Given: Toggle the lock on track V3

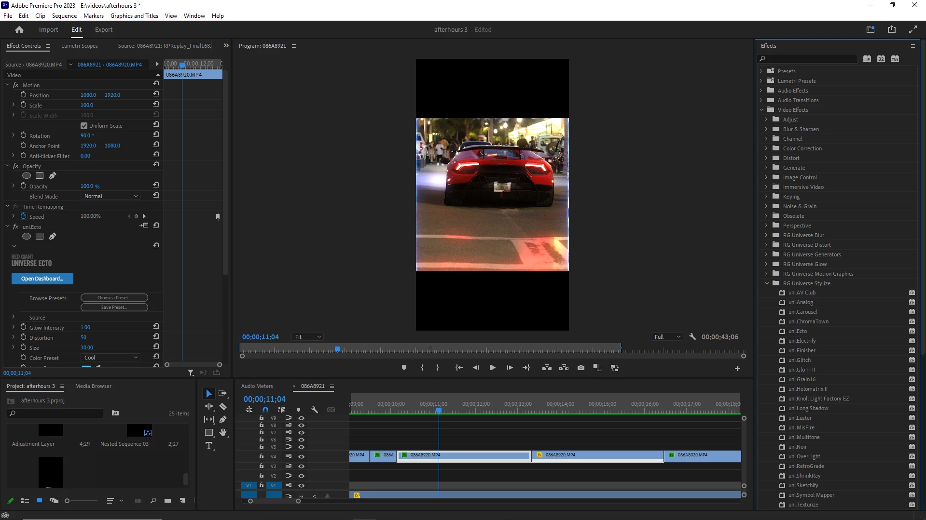Looking at the screenshot, I should click(262, 466).
